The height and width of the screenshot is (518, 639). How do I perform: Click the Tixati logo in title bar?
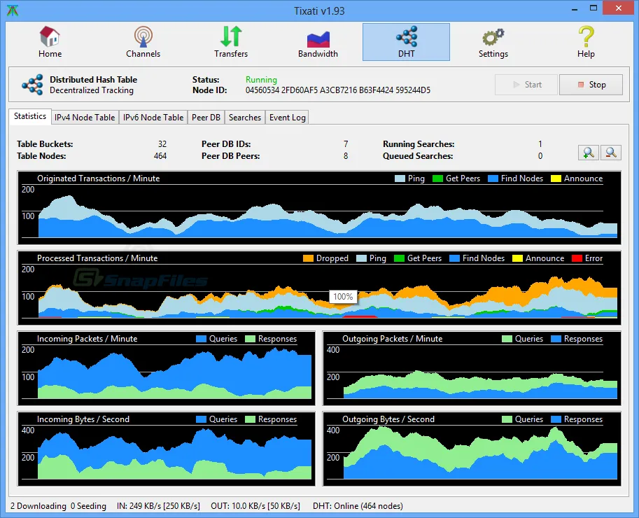tap(12, 10)
